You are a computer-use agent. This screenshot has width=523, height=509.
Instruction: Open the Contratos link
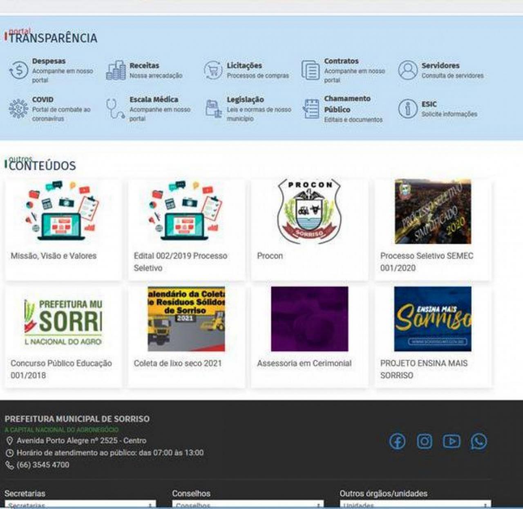(341, 61)
